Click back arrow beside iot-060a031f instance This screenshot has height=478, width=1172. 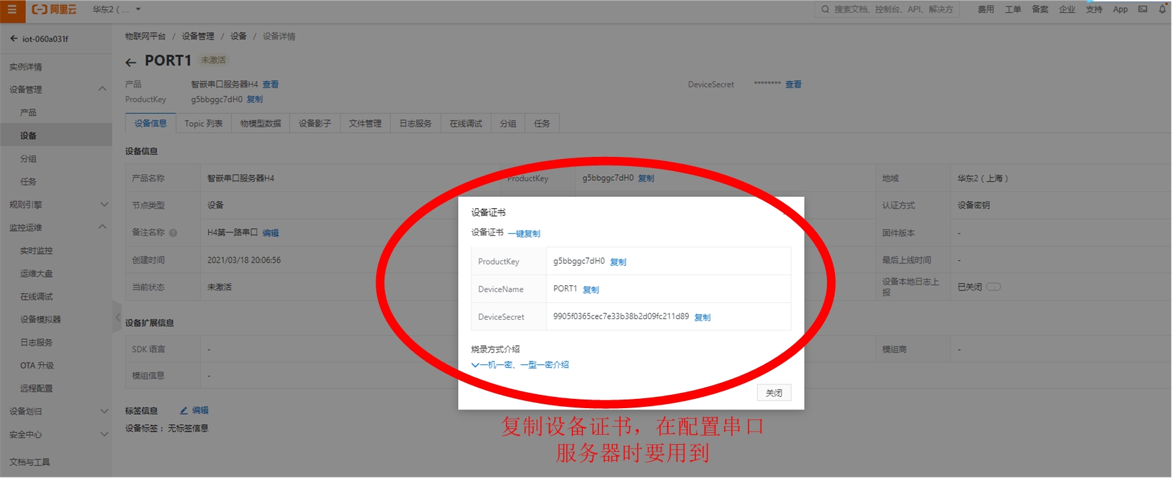point(14,39)
